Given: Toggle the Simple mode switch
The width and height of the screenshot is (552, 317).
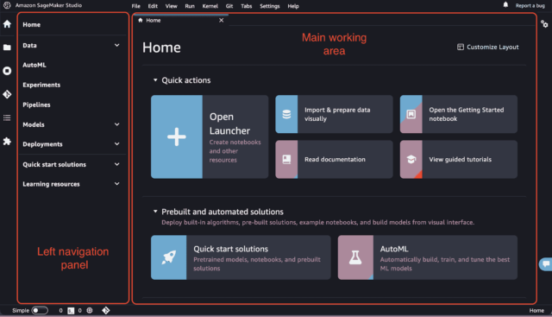Looking at the screenshot, I should click(40, 310).
